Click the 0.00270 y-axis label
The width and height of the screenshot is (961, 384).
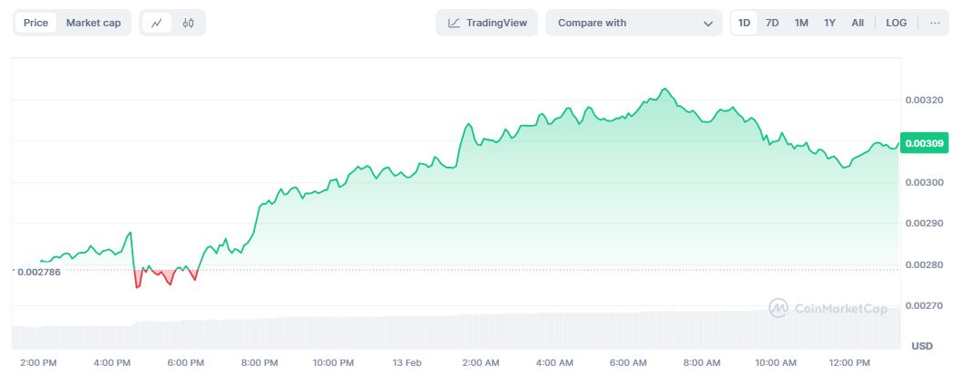point(922,306)
